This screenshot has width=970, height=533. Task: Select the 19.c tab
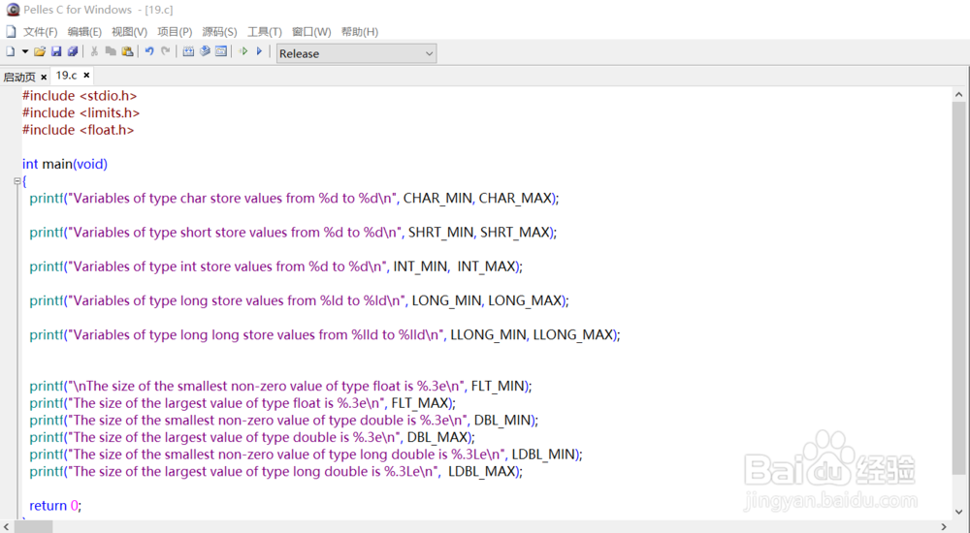pyautogui.click(x=66, y=76)
